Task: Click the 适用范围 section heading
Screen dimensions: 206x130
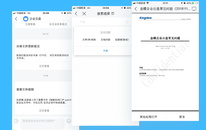Action: point(143,73)
